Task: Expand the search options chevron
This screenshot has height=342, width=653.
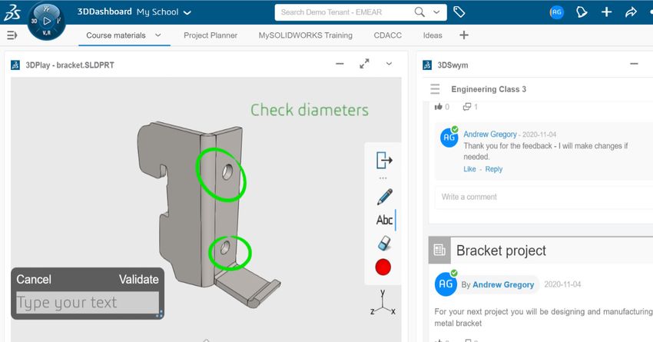Action: coord(436,12)
